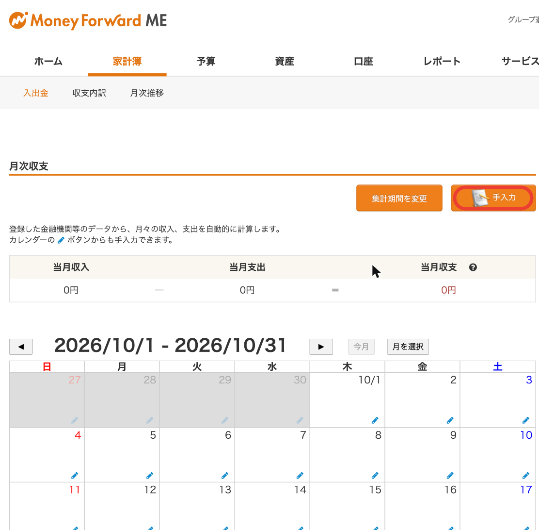Click the 日 weekday column header
Image resolution: width=539 pixels, height=530 pixels.
(x=47, y=366)
